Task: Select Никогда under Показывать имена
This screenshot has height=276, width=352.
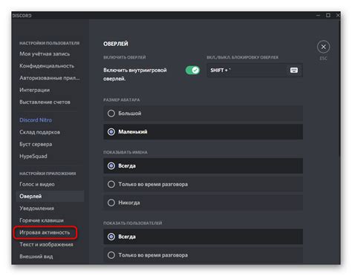Action: pos(203,203)
